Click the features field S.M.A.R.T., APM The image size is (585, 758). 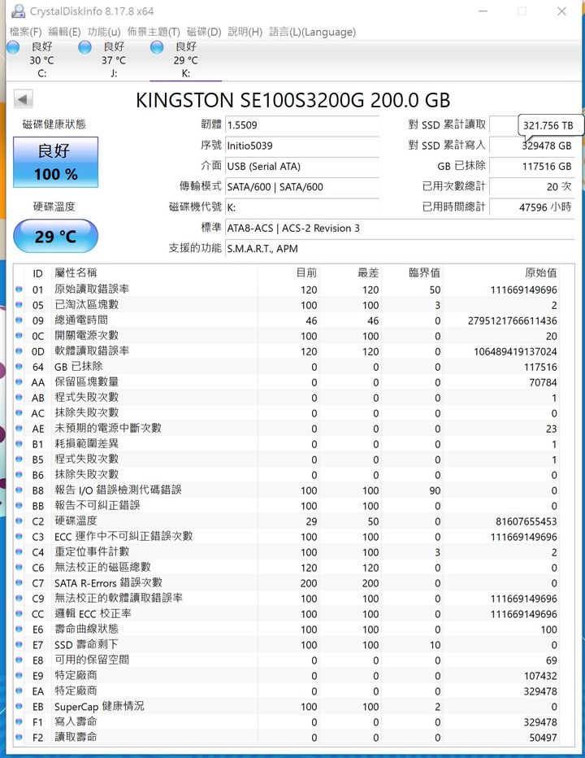400,249
